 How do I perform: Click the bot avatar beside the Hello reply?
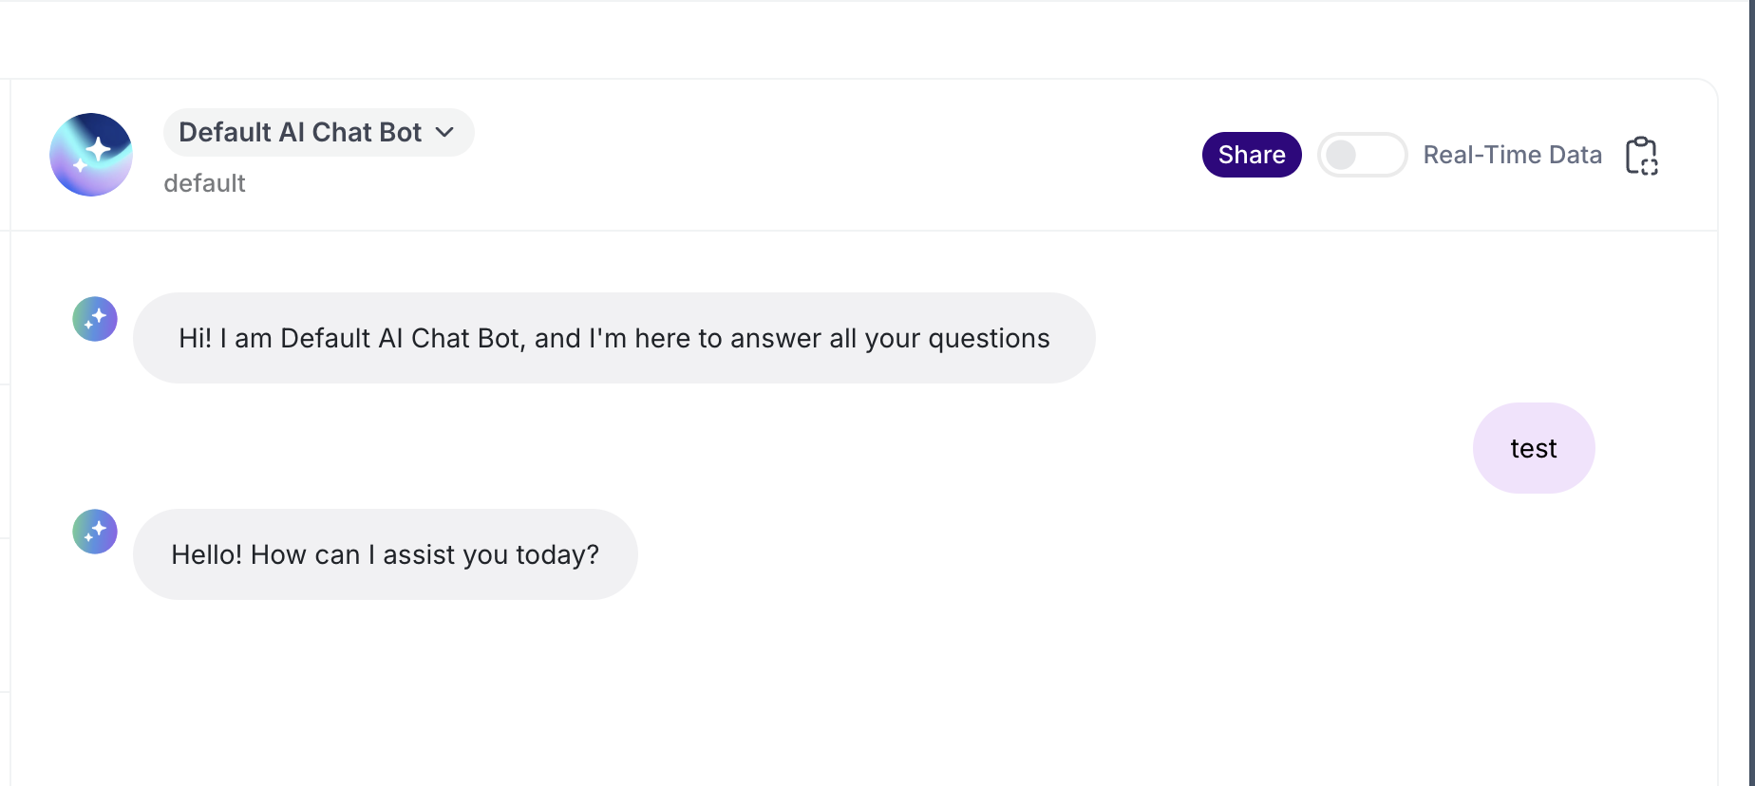click(95, 532)
